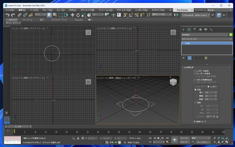The height and width of the screenshot is (147, 235).
Task: Open the workspace selector dropdown
Action: pos(219,10)
